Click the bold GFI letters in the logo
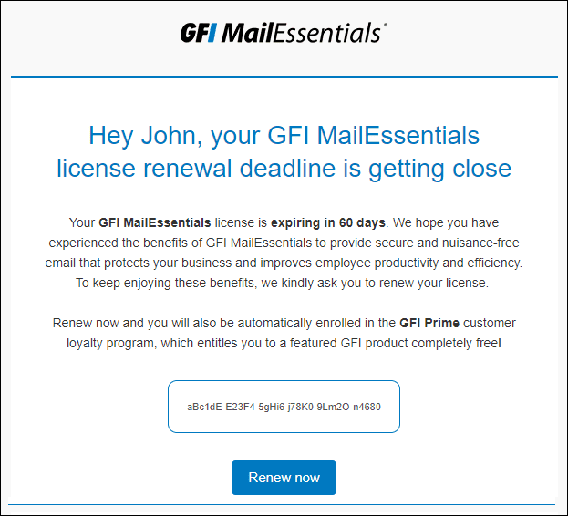 pyautogui.click(x=199, y=33)
